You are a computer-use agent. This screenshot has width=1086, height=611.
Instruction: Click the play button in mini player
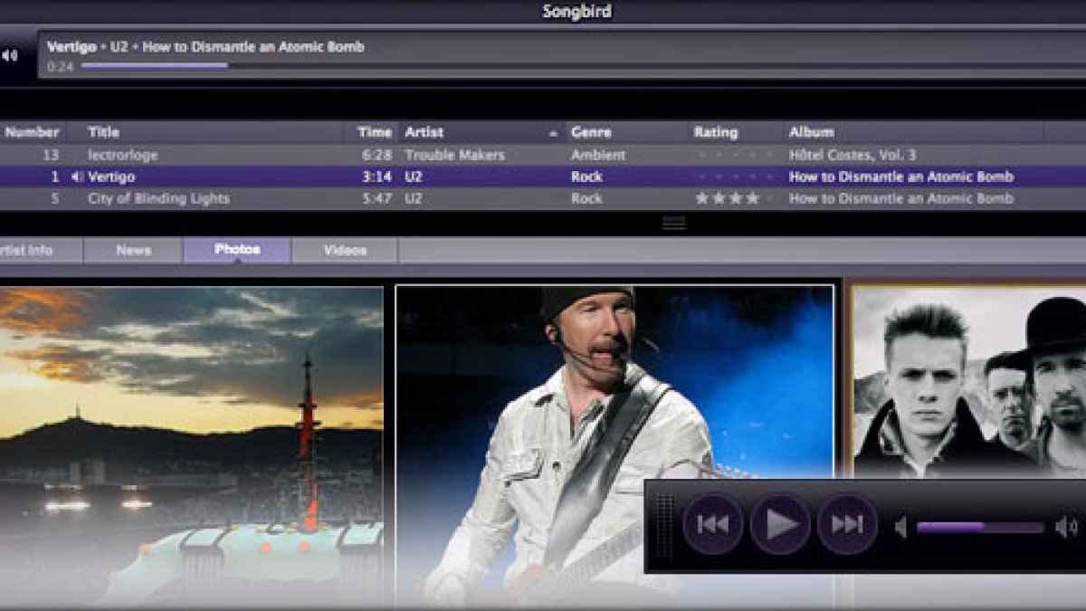click(x=780, y=524)
